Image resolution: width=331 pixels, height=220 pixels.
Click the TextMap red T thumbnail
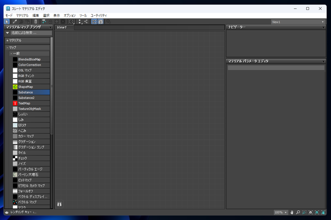[x=15, y=103]
